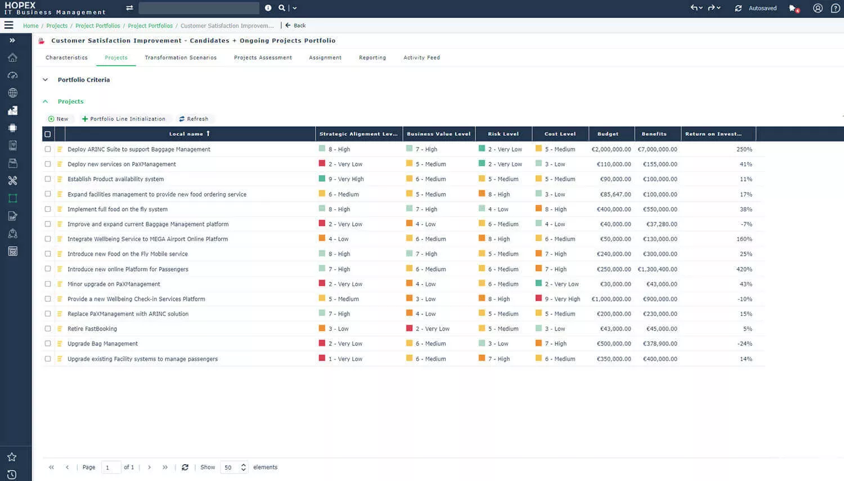844x481 pixels.
Task: Click Portfolio Line Initialization button
Action: click(x=124, y=119)
